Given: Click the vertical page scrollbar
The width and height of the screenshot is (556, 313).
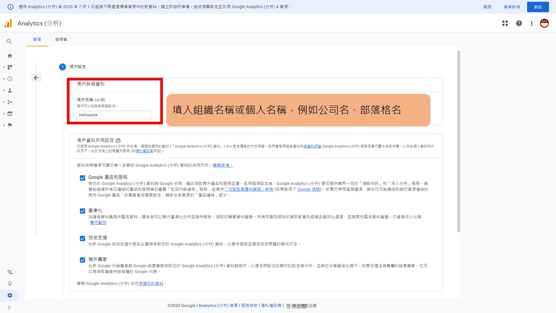Looking at the screenshot, I should pos(458,141).
